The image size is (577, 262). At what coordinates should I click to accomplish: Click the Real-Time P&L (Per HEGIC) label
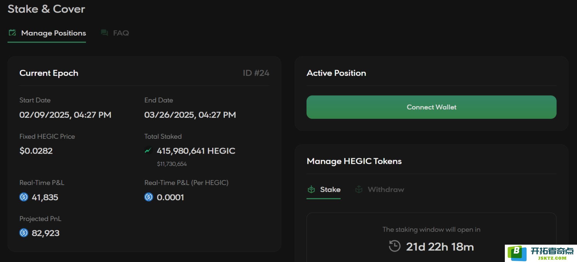click(x=186, y=183)
